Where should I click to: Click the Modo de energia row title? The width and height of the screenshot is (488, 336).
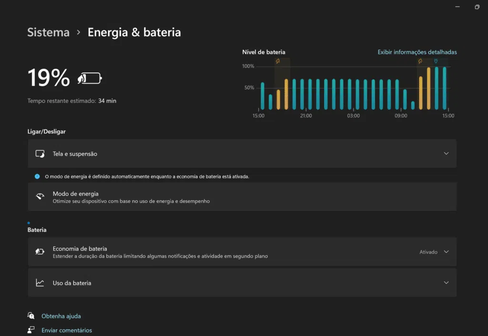75,193
